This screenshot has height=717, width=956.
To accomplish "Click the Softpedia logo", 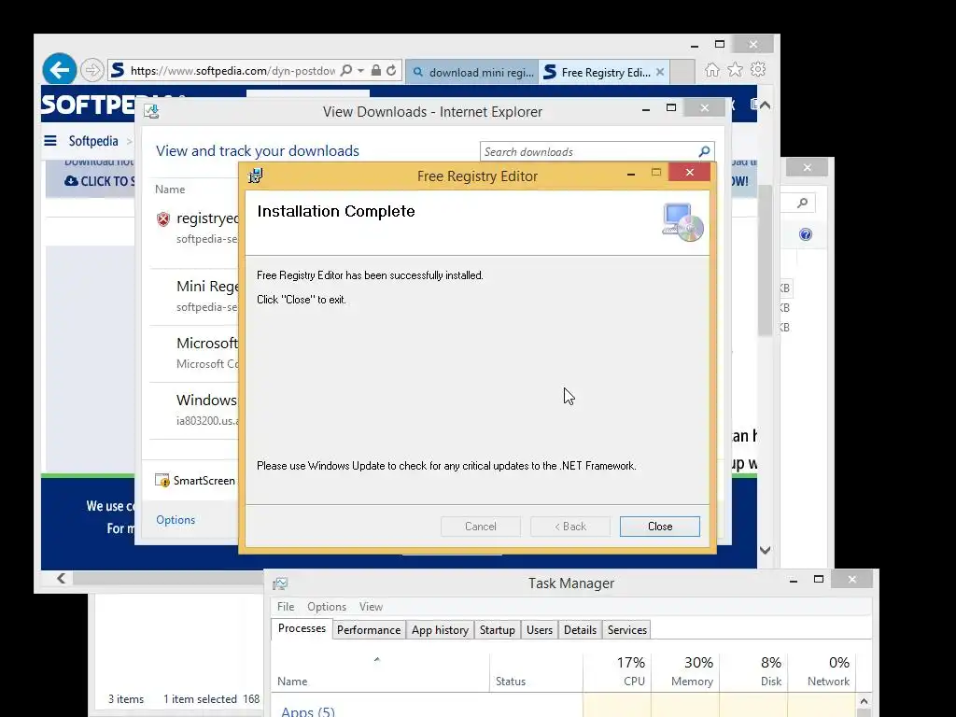I will click(x=89, y=105).
